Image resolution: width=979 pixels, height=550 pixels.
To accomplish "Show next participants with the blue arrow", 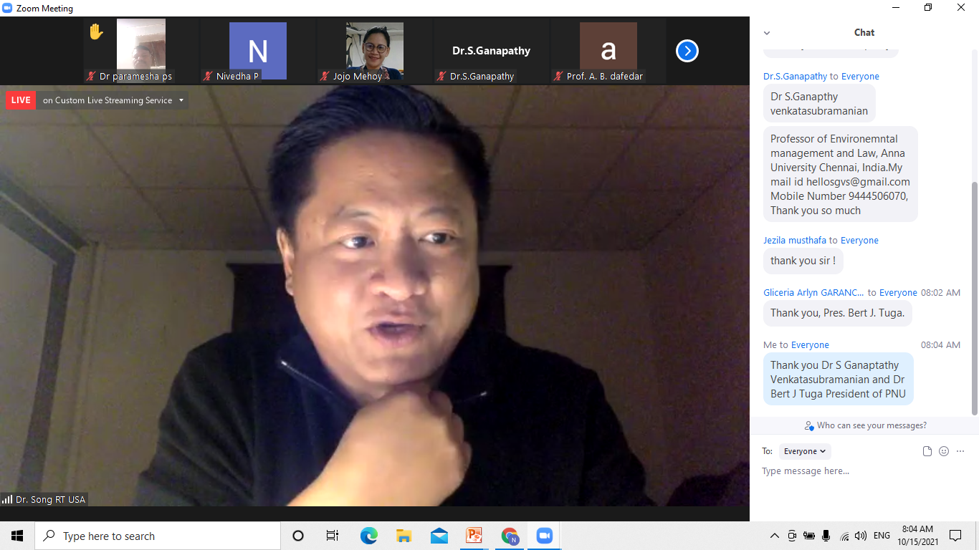I will (687, 51).
